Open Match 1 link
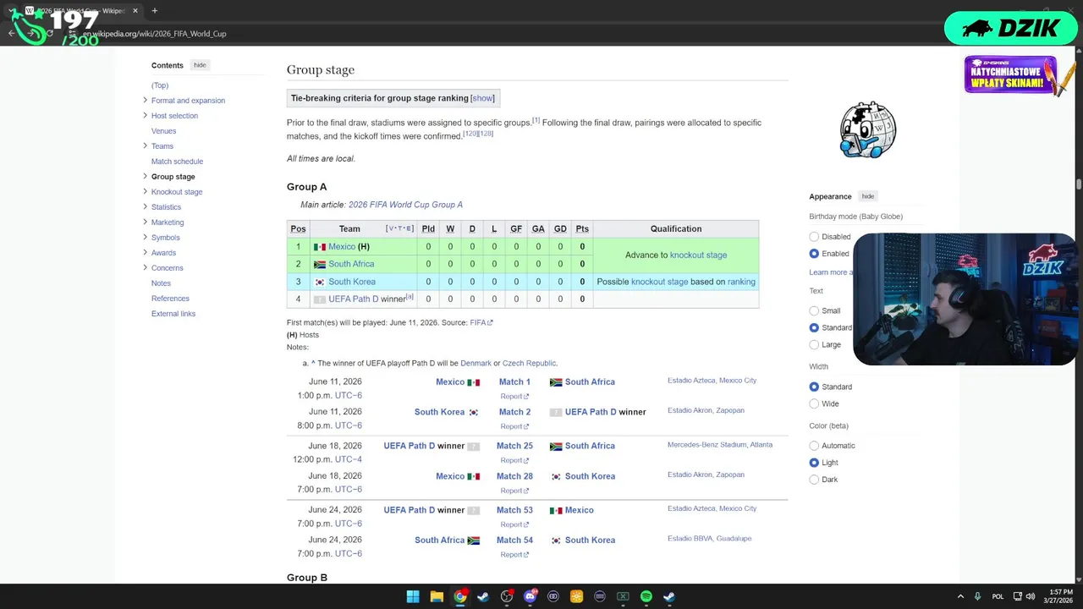 514,382
